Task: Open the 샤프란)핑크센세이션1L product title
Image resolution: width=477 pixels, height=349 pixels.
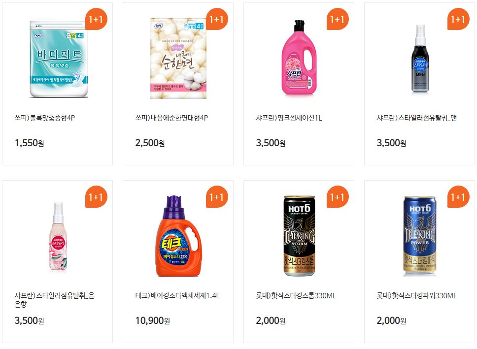Action: coord(289,118)
